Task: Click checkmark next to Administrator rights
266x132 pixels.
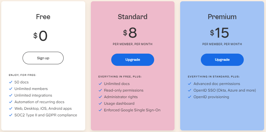Action: pyautogui.click(x=100, y=97)
